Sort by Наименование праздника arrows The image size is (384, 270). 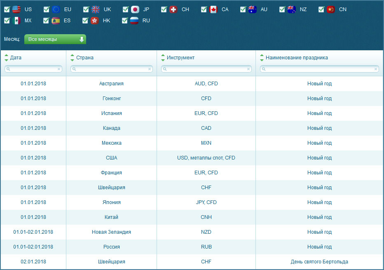click(x=262, y=58)
